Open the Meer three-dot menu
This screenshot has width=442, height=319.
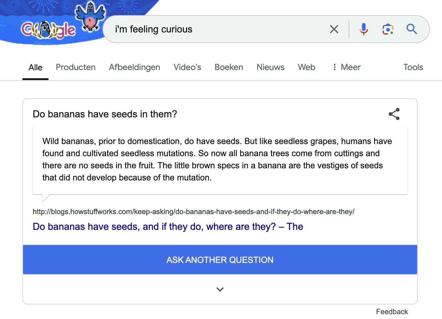(x=347, y=67)
